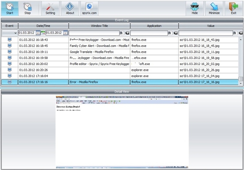
Task: Click explorer.exe in the 17:16:04 row
Action: [x=140, y=76]
